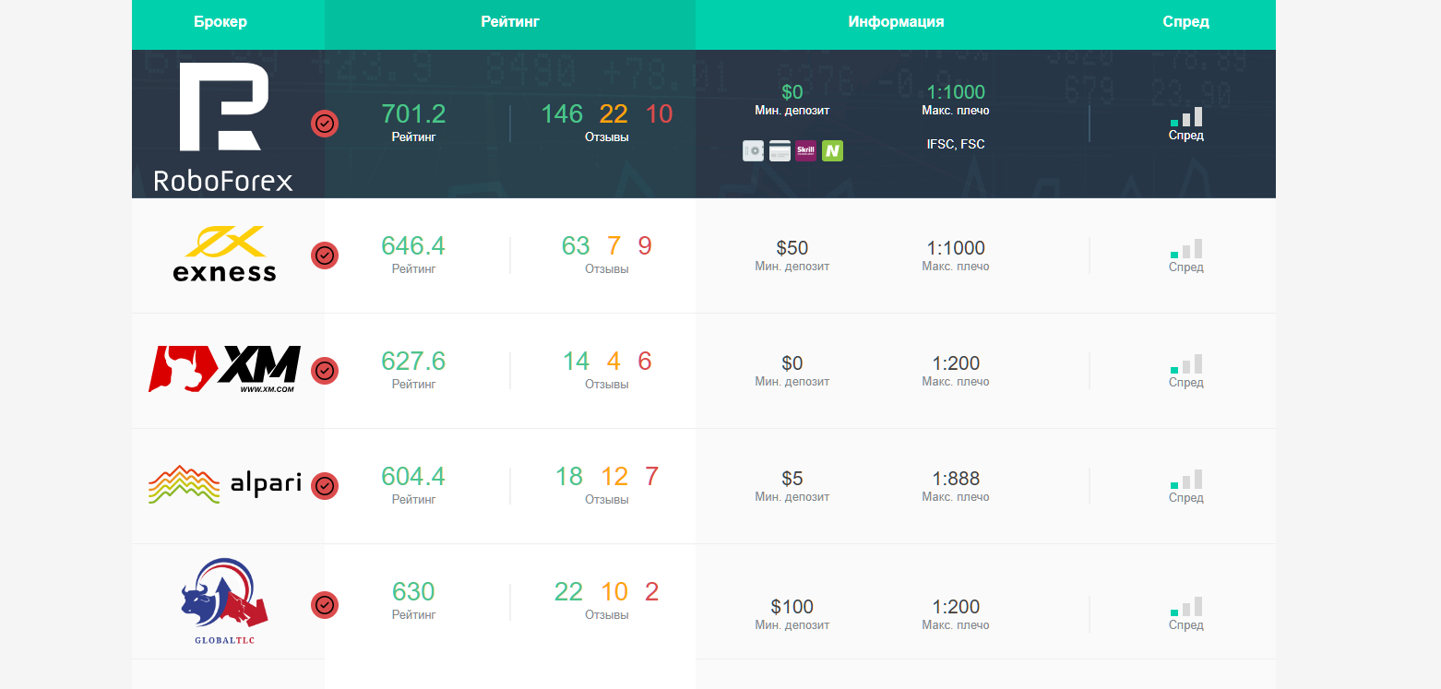1441x689 pixels.
Task: Click GlobalTLC $100 minimum deposit
Action: 792,607
